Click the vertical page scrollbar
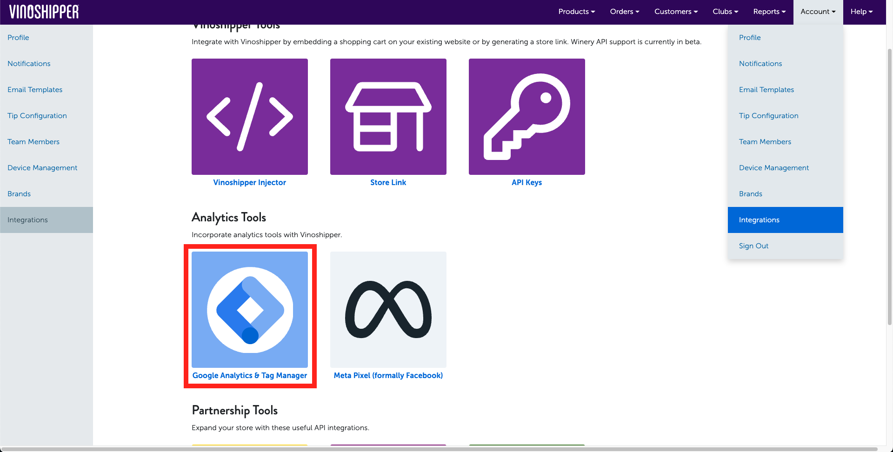Image resolution: width=893 pixels, height=452 pixels. pos(890,186)
